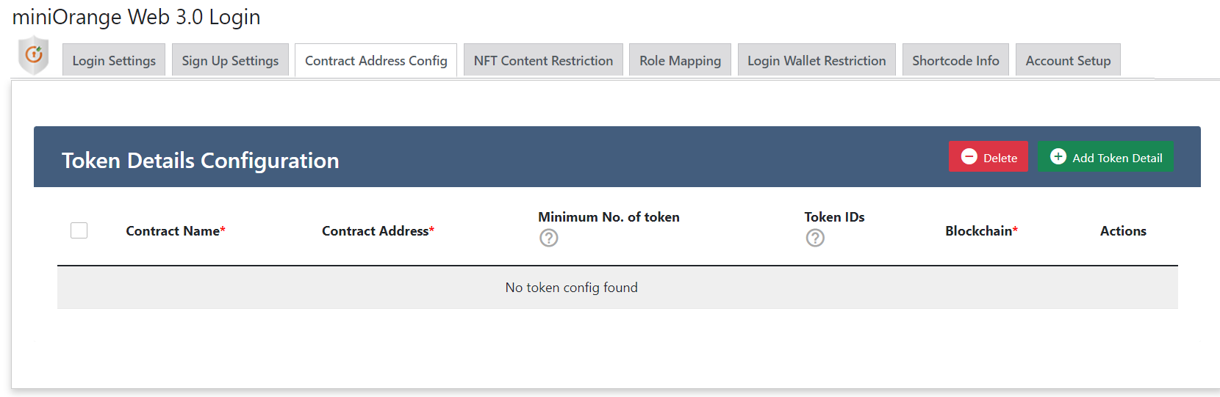Viewport: 1220px width, 397px height.
Task: Tick the select-all checkbox in the table header
Action: point(79,230)
